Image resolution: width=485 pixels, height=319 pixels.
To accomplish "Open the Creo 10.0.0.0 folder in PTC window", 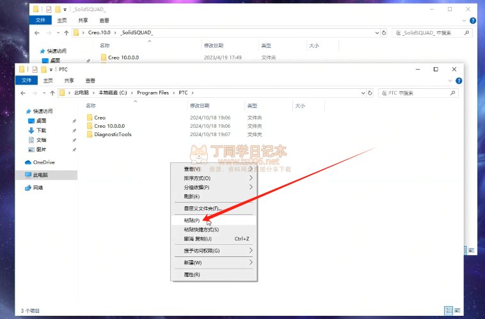I will tap(106, 126).
